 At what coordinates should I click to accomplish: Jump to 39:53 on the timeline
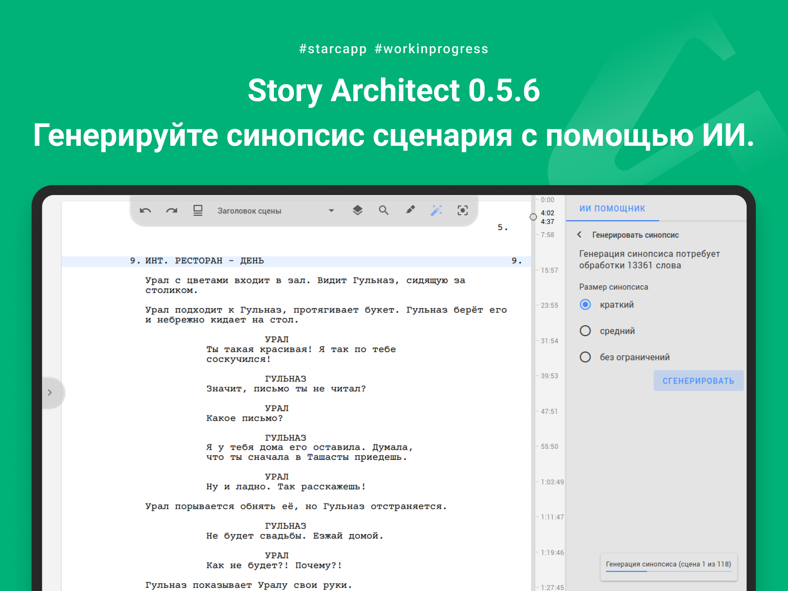point(549,376)
